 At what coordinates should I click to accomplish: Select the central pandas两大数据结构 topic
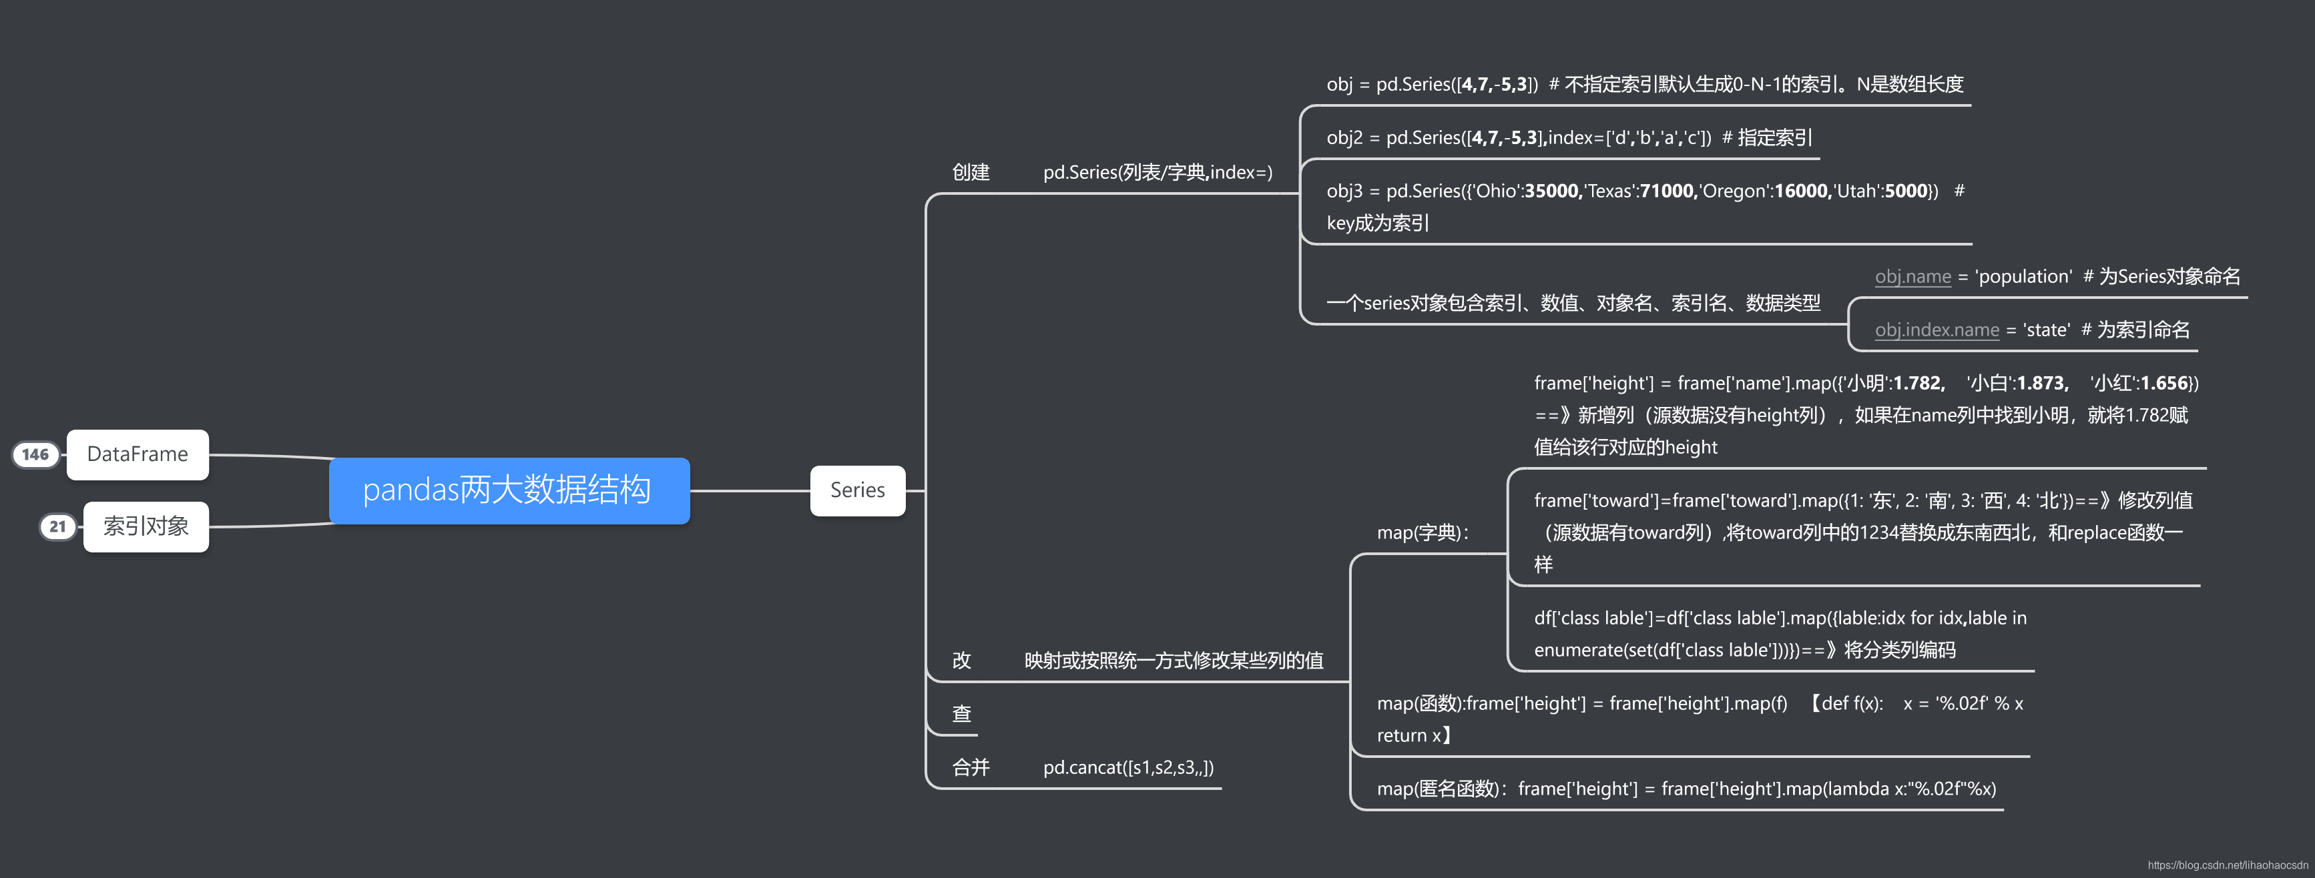pyautogui.click(x=509, y=490)
